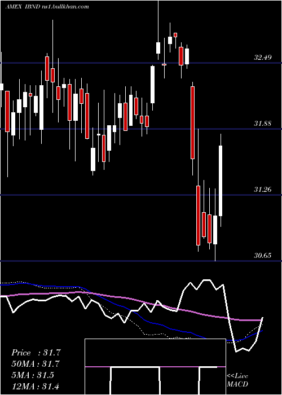Click the 50MA : 31.7 readout
This screenshot has height=395, width=282.
coord(36,364)
